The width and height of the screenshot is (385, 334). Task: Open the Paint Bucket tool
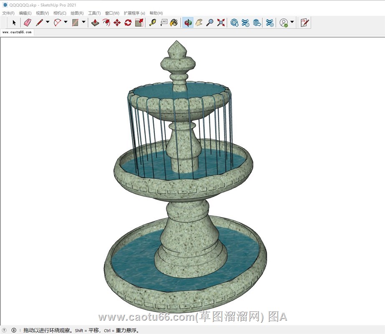174,23
